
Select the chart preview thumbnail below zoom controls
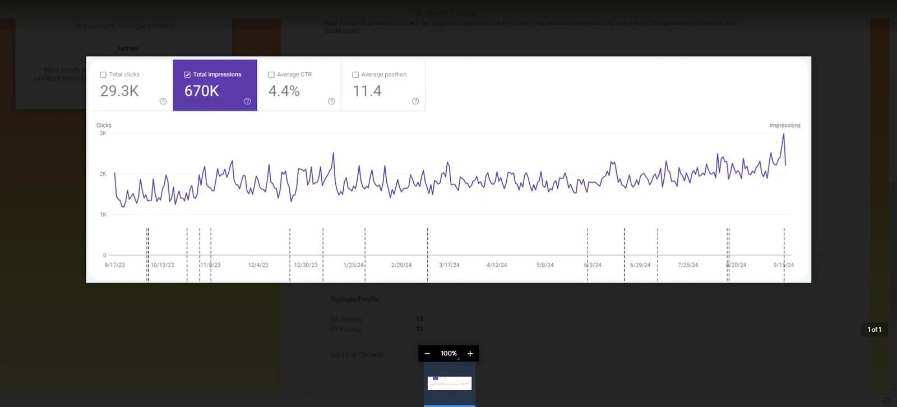(450, 383)
